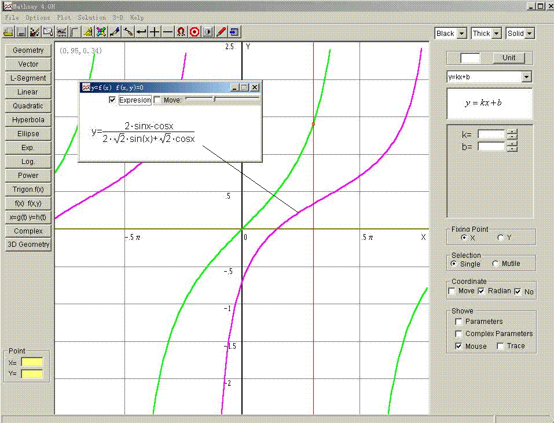This screenshot has height=423, width=554.
Task: Click the plus sign toolbar icon
Action: [x=154, y=32]
